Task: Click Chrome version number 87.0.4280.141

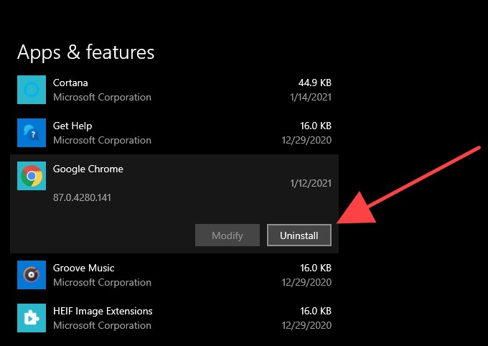Action: click(x=82, y=197)
